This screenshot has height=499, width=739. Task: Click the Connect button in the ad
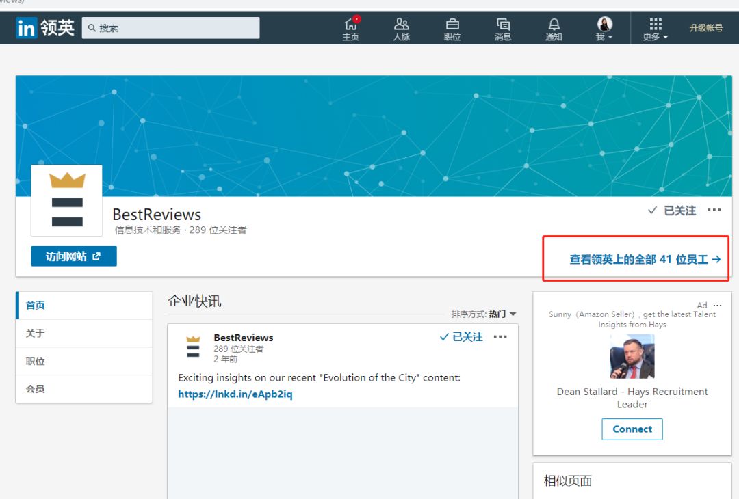click(632, 429)
